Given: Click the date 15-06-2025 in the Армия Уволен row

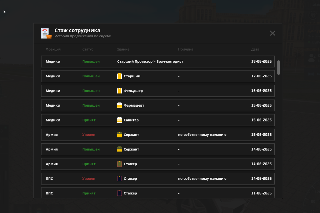Looking at the screenshot, I should (x=261, y=135).
